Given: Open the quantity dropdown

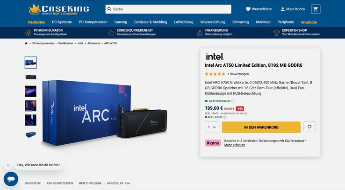Looking at the screenshot, I should tap(212, 127).
